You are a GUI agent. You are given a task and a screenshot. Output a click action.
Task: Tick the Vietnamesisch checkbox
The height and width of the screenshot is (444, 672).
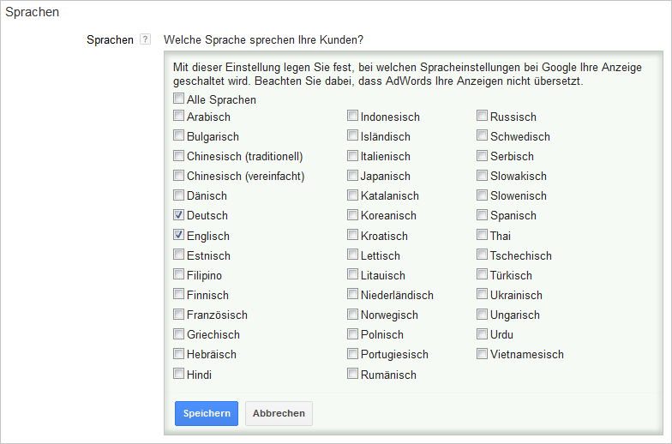pyautogui.click(x=482, y=353)
